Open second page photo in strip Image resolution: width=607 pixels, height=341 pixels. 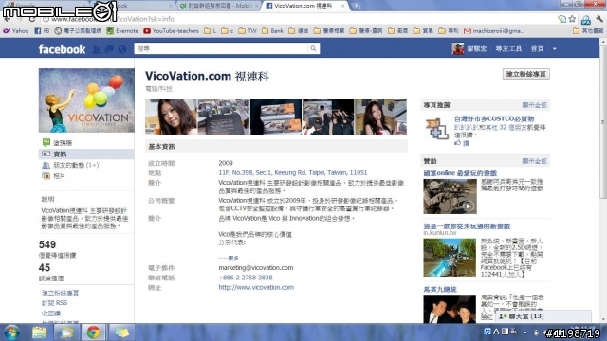224,117
